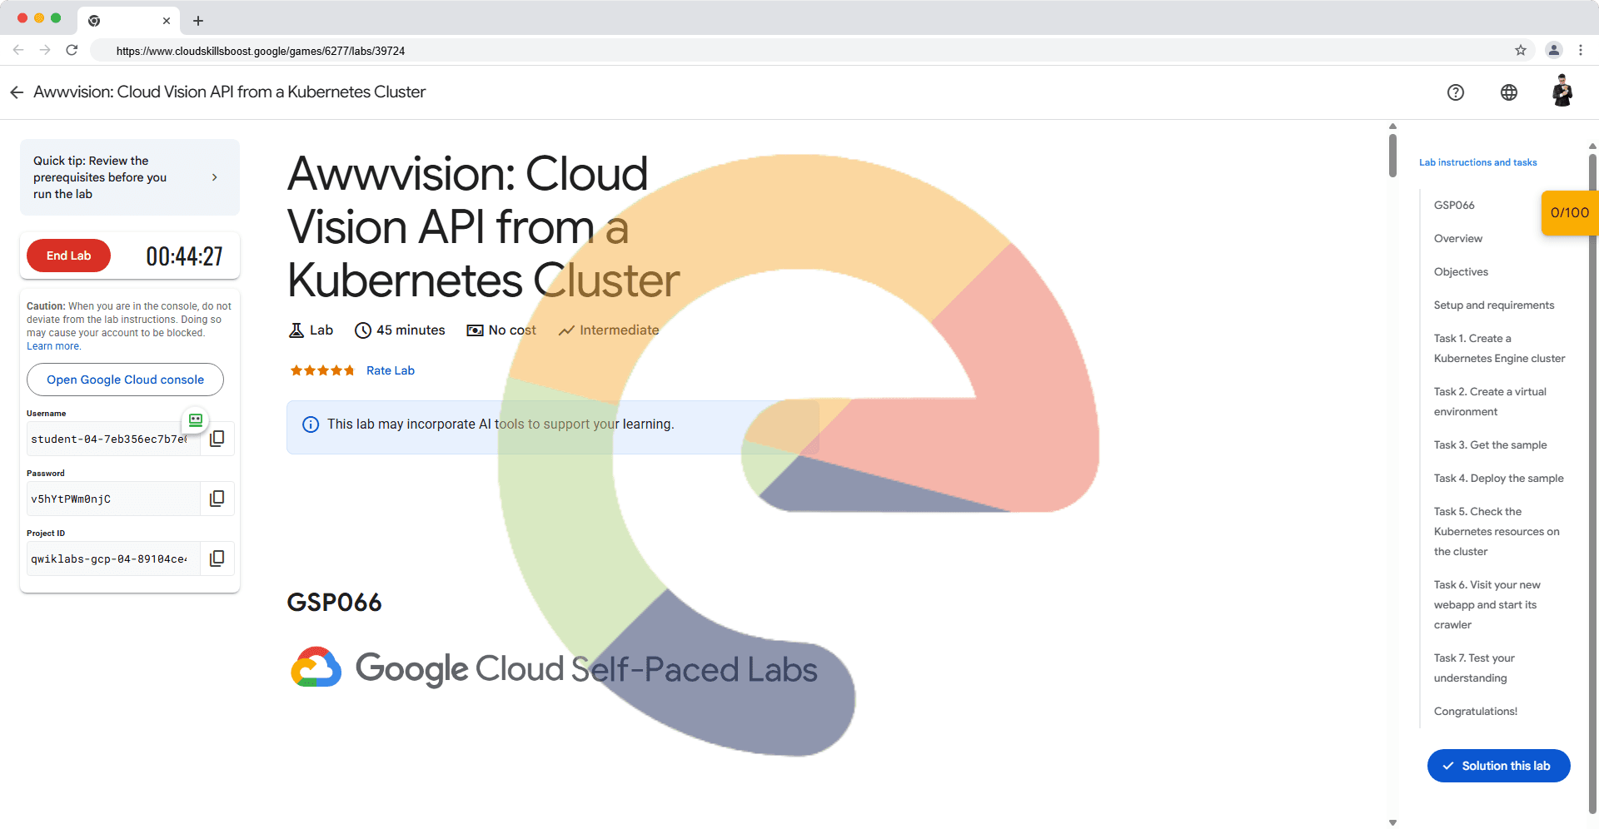
Task: Jump to Task 1 Kubernetes Engine cluster
Action: coord(1498,349)
